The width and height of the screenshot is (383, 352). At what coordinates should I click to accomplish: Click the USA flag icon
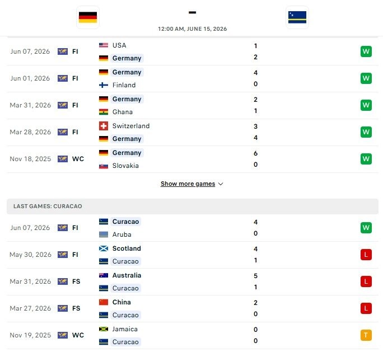click(104, 45)
